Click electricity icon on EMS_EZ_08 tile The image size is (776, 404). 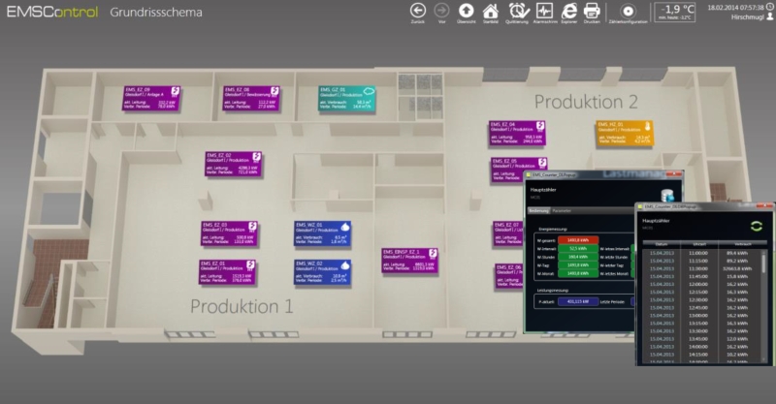point(275,91)
